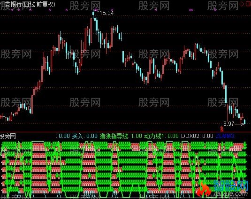Screen dimensions: 251x199
Task: Select the 动力线1: 0.00 indicator label
Action: point(161,136)
